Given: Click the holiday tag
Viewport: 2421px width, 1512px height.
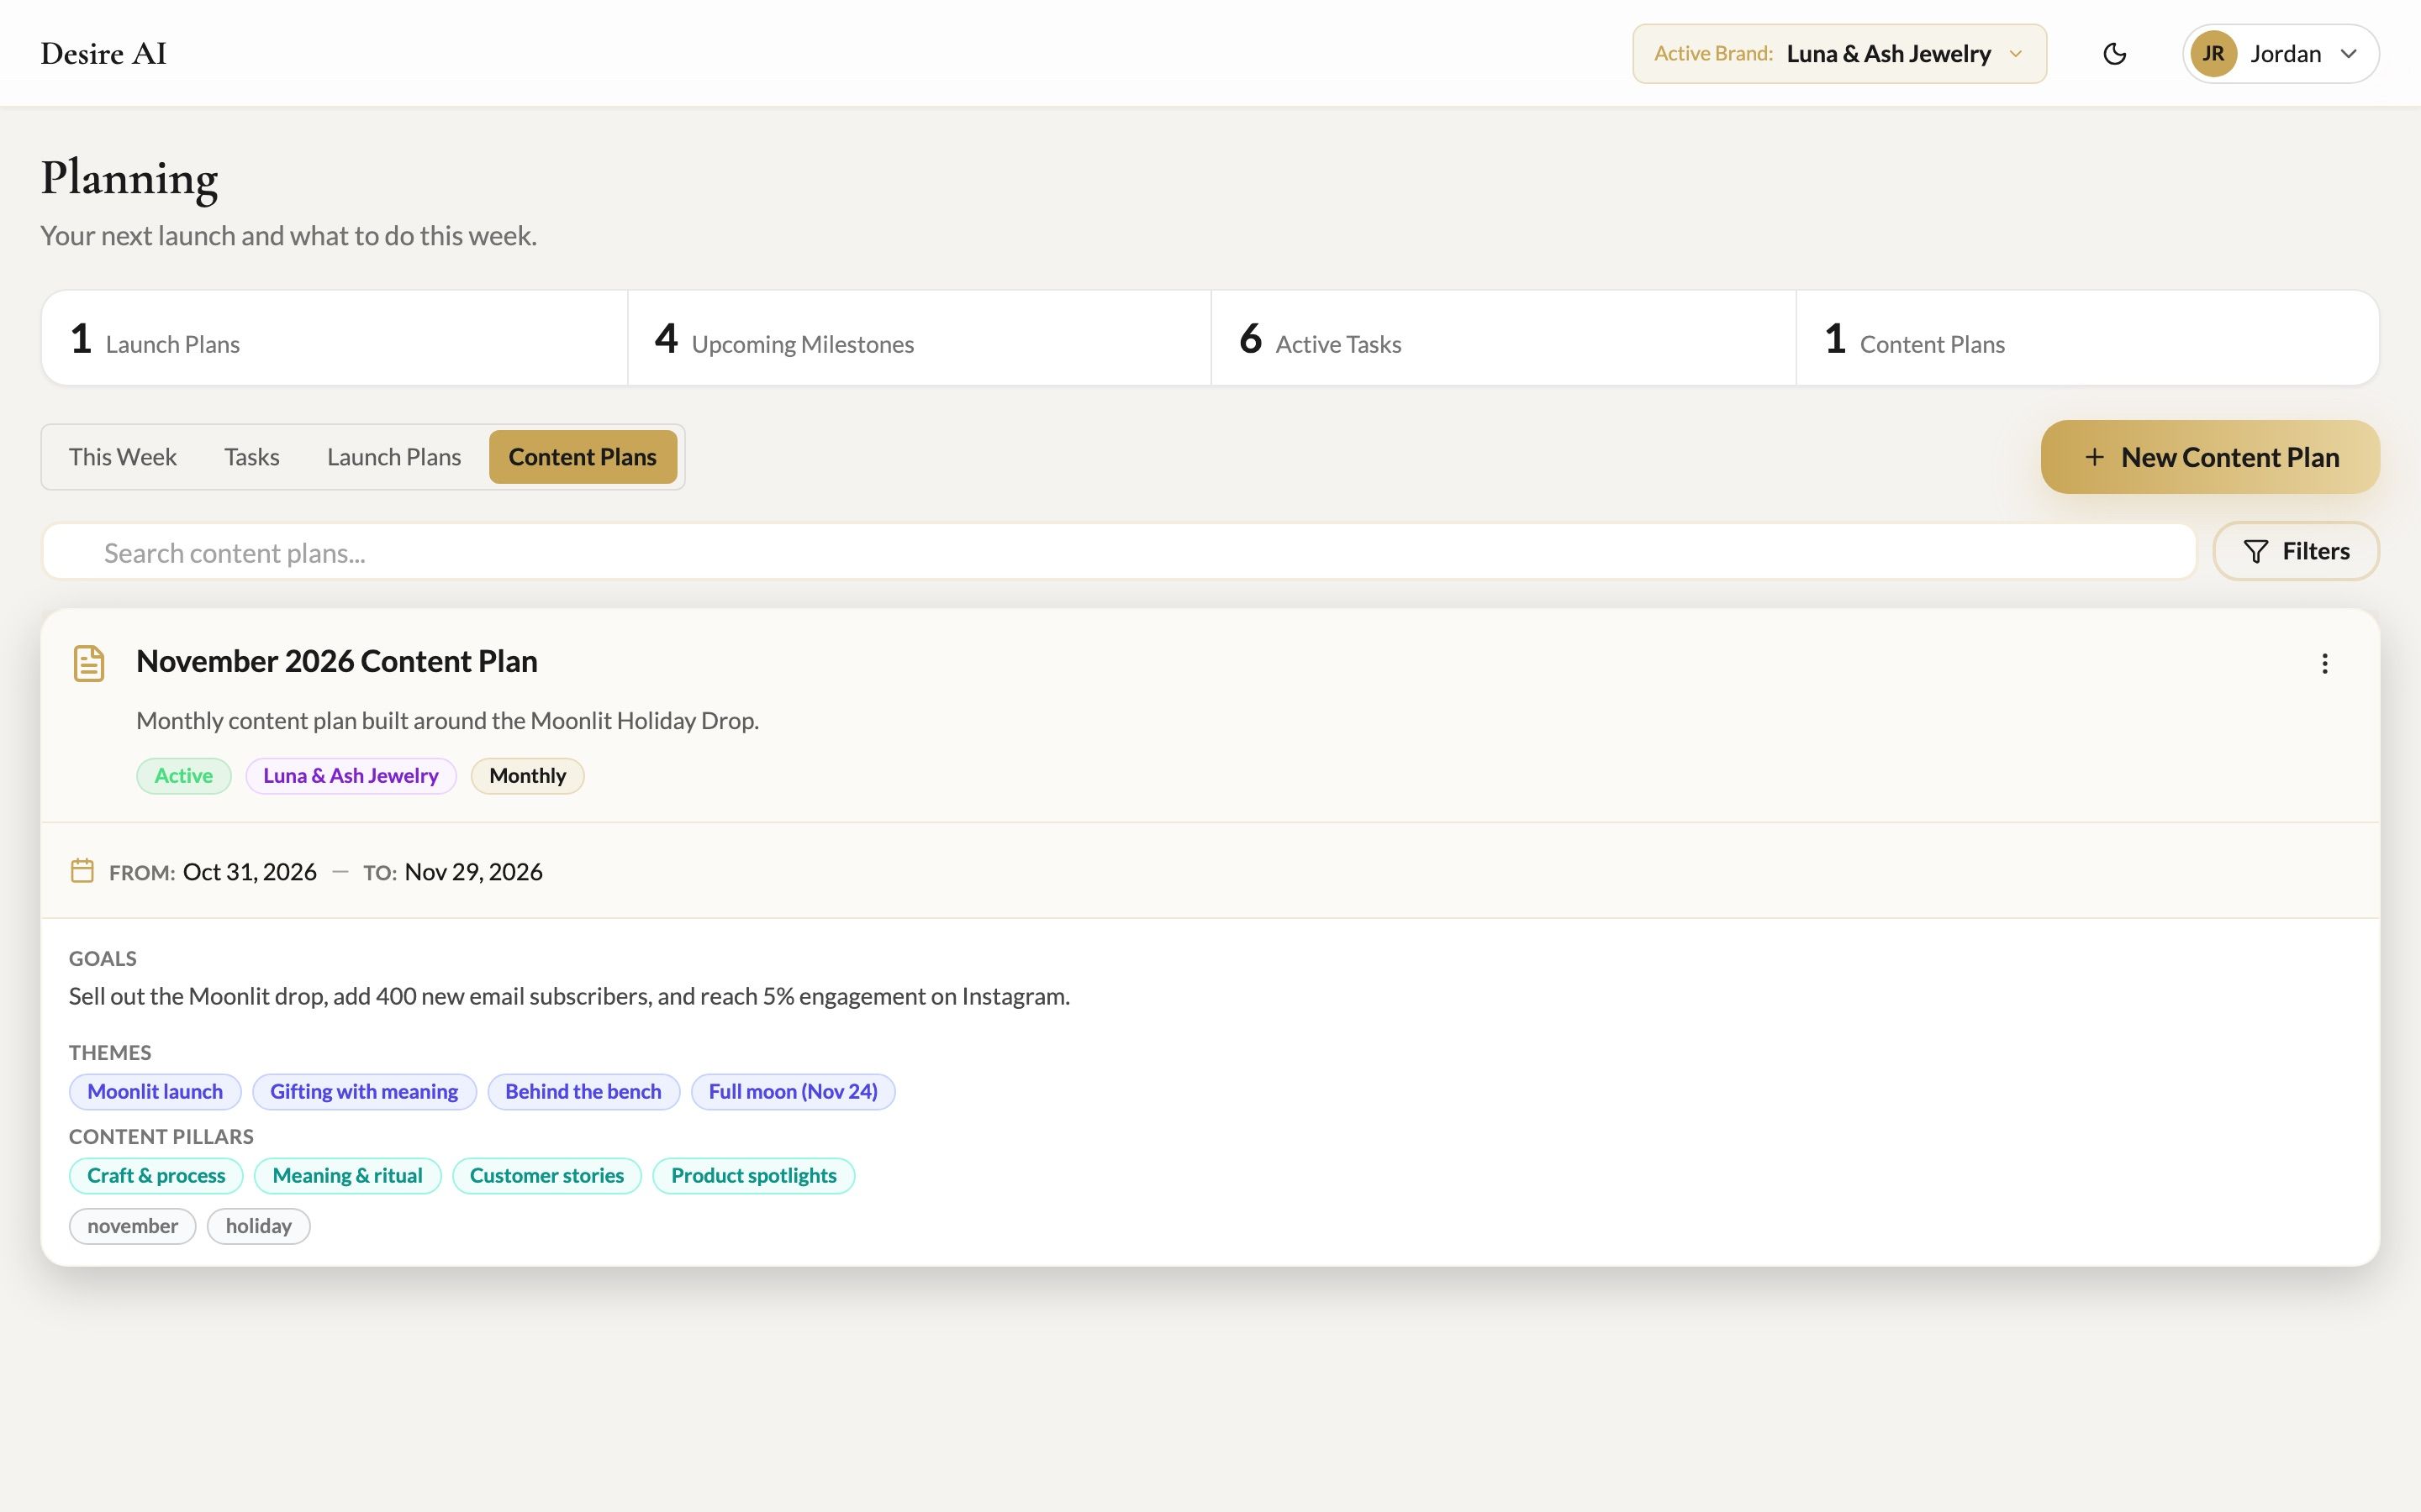Looking at the screenshot, I should 258,1226.
